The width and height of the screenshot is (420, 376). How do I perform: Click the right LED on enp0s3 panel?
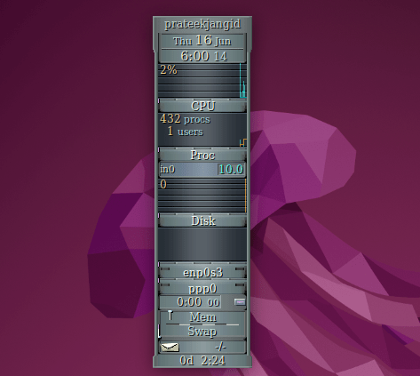pos(240,269)
